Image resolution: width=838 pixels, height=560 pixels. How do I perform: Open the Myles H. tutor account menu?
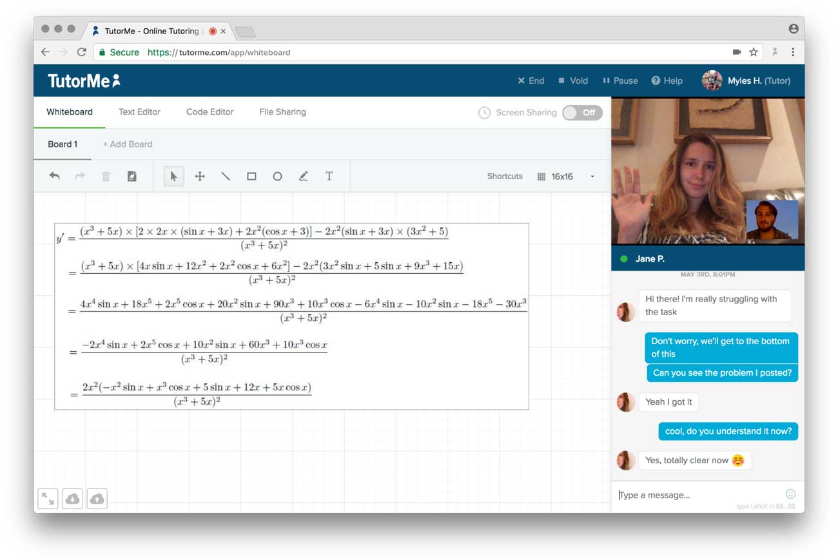point(746,81)
